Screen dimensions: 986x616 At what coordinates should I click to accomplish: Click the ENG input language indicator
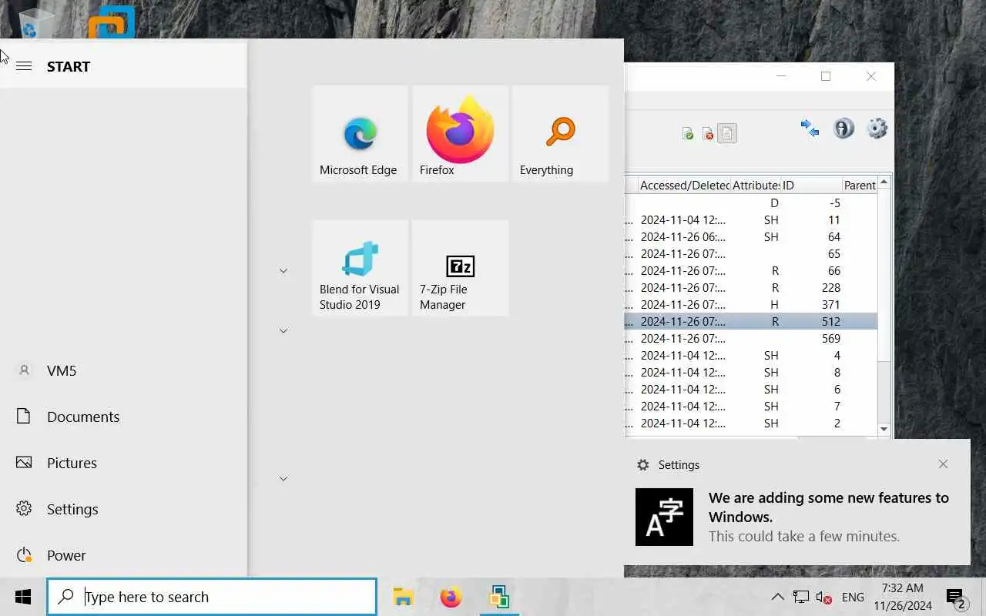(x=853, y=597)
